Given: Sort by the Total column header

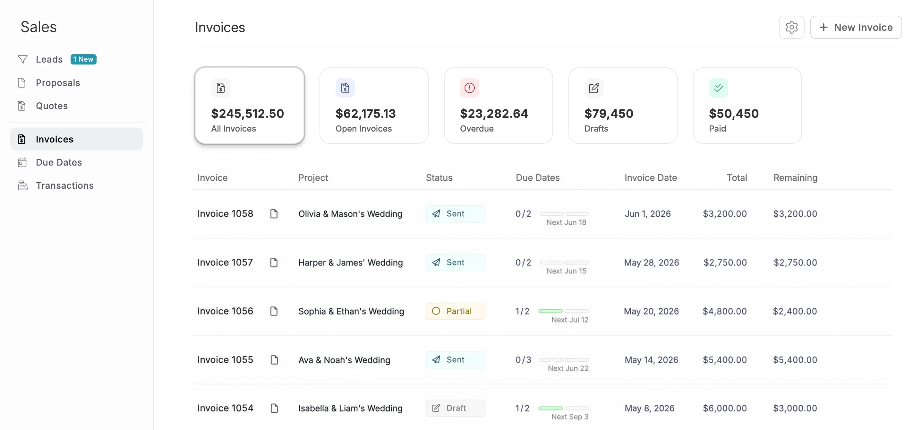Looking at the screenshot, I should point(737,178).
